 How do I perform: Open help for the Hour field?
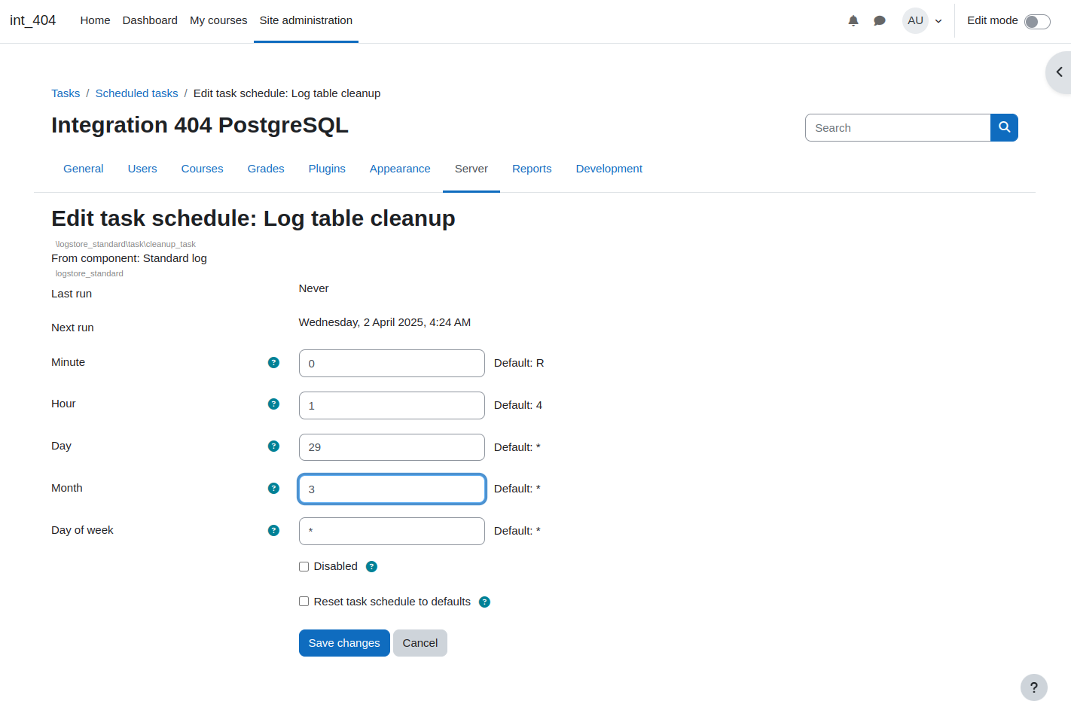273,404
